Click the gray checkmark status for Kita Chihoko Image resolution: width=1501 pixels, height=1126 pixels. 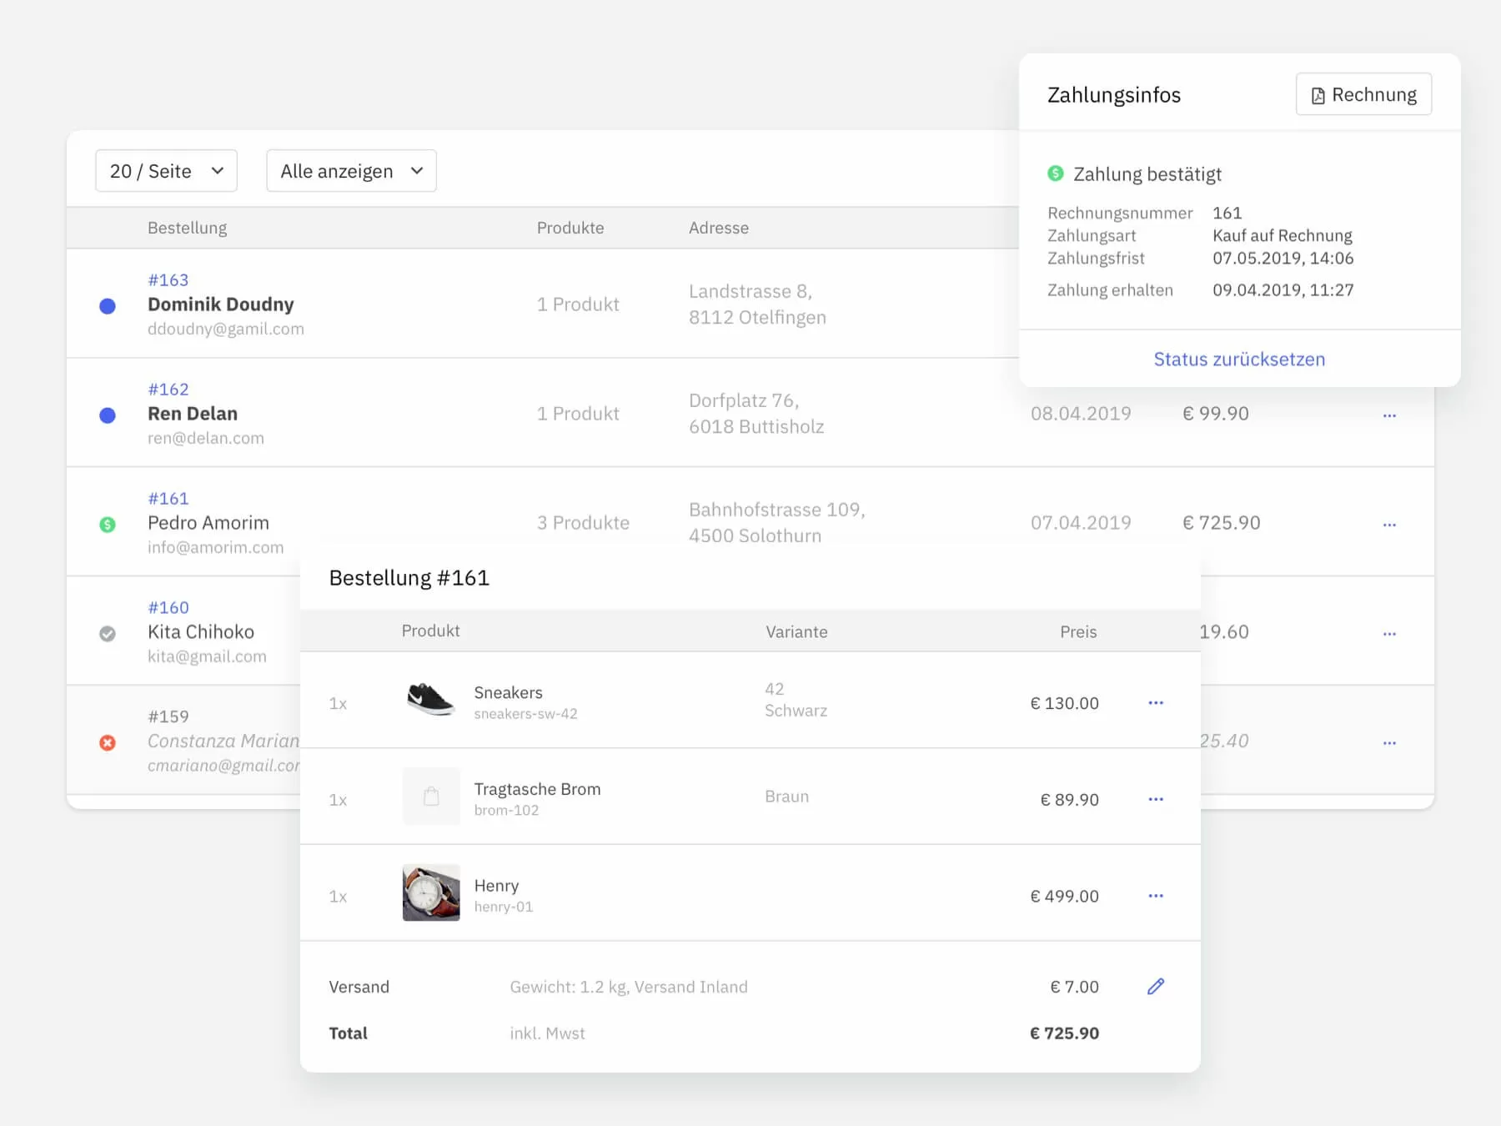point(108,634)
